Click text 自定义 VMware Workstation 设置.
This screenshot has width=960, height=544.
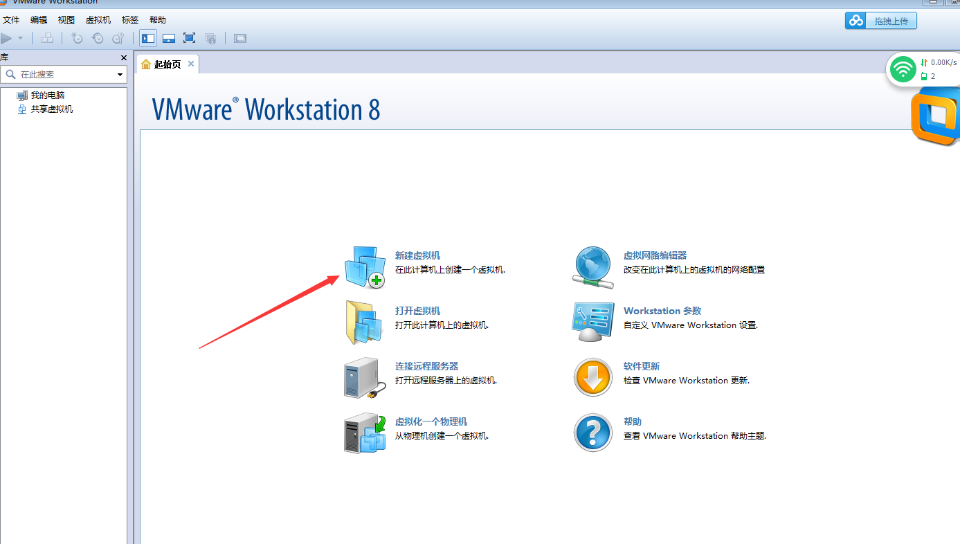tap(691, 325)
